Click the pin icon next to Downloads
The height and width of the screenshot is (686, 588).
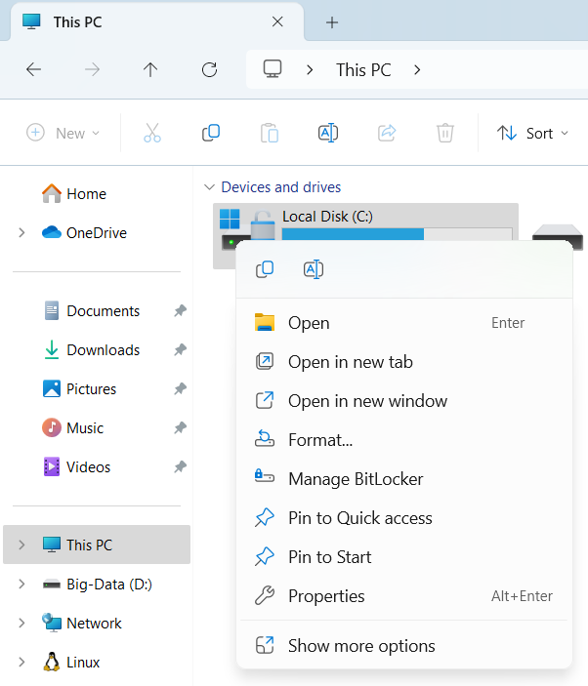tap(180, 350)
